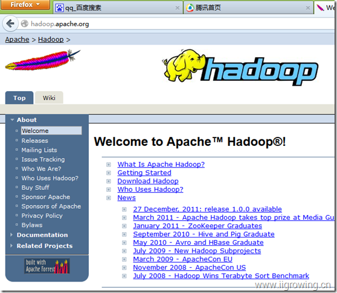Open Releases in the sidebar
Viewport: 337px width, 293px height.
point(35,140)
